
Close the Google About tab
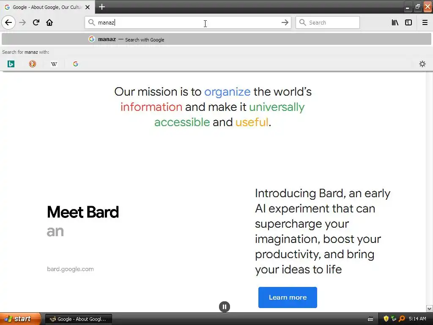coord(88,7)
